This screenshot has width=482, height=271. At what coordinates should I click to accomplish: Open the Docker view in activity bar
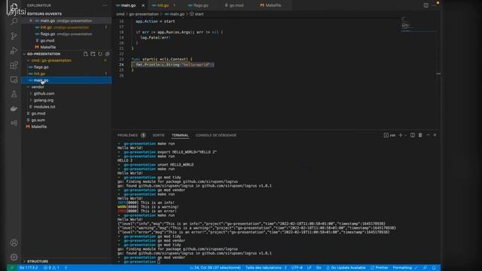(x=14, y=108)
